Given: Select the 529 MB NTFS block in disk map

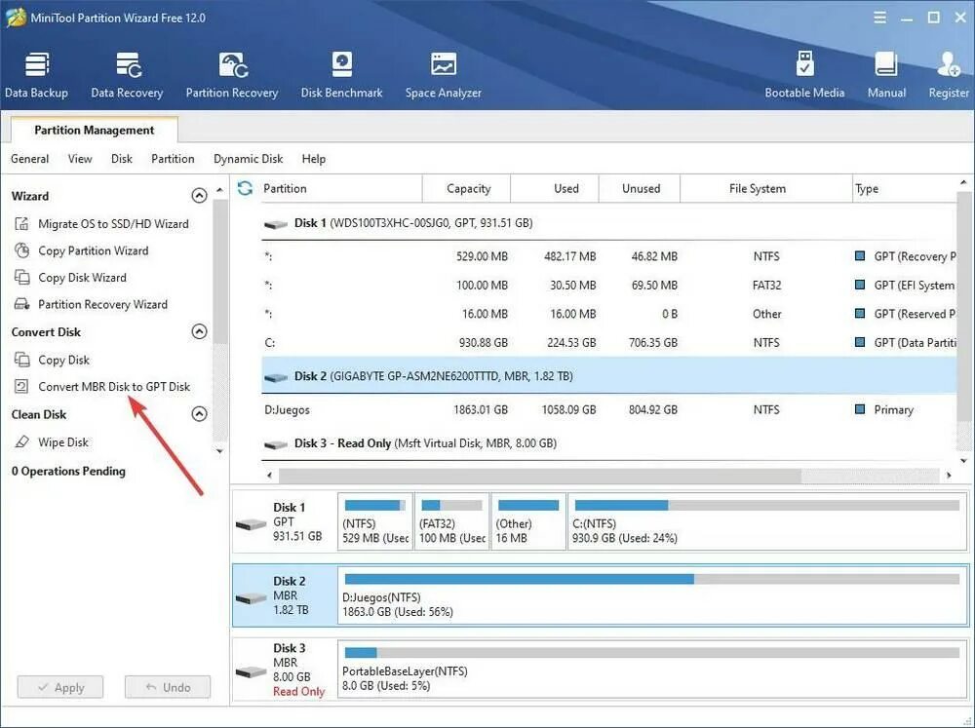Looking at the screenshot, I should click(x=375, y=521).
